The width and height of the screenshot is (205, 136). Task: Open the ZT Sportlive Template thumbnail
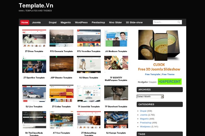point(34,64)
